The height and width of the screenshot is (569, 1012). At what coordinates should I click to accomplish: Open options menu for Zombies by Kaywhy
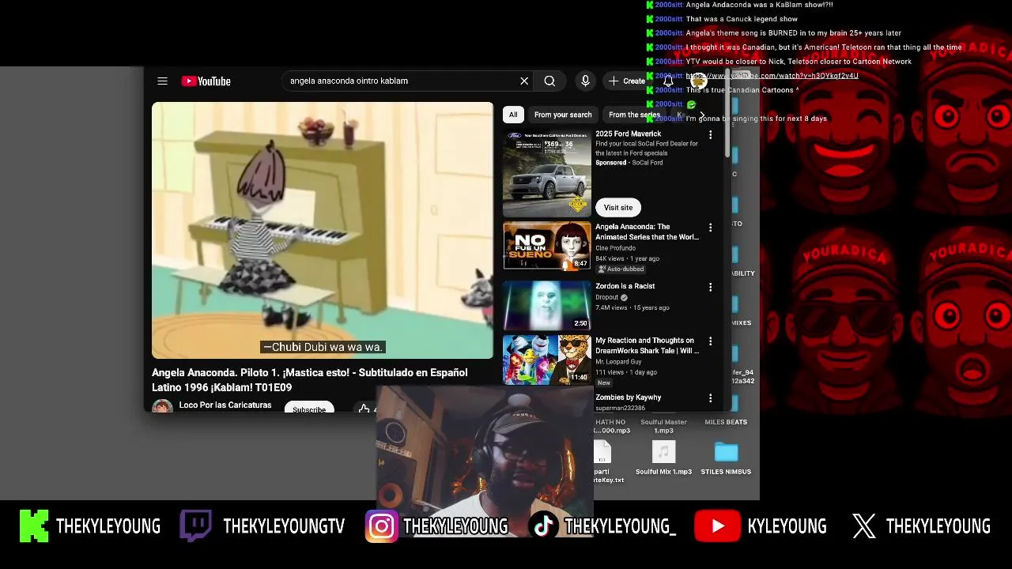pos(710,398)
